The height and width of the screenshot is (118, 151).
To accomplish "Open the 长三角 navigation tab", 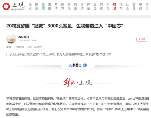I will (134, 7).
